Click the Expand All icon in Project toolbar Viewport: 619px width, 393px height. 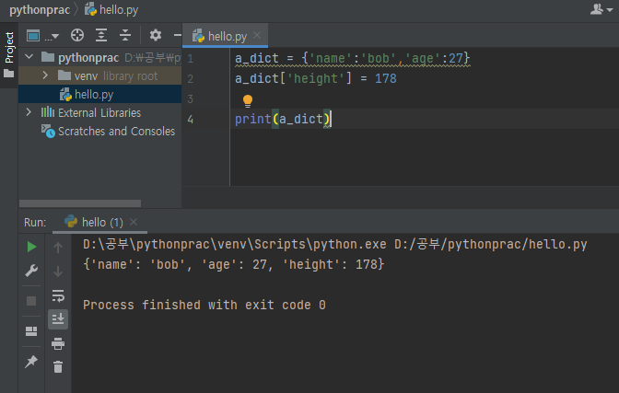[x=101, y=36]
